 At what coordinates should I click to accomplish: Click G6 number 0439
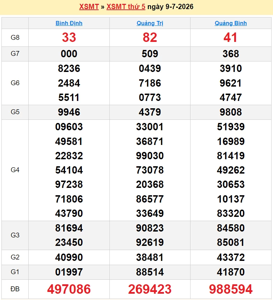(150, 68)
